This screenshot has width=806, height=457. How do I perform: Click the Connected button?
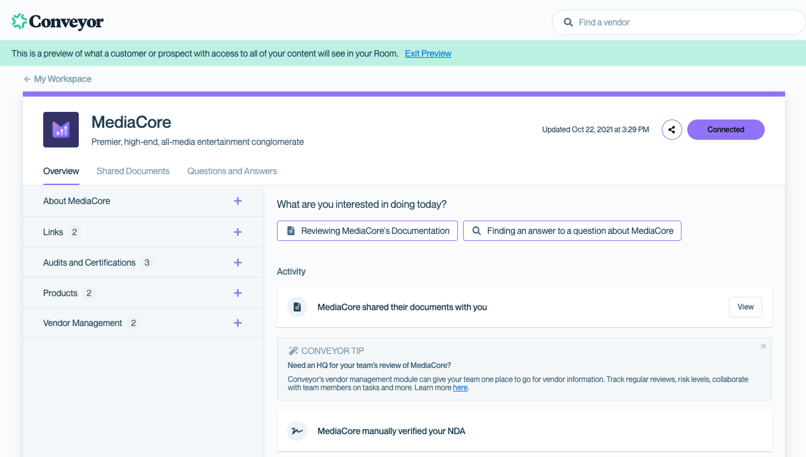726,130
